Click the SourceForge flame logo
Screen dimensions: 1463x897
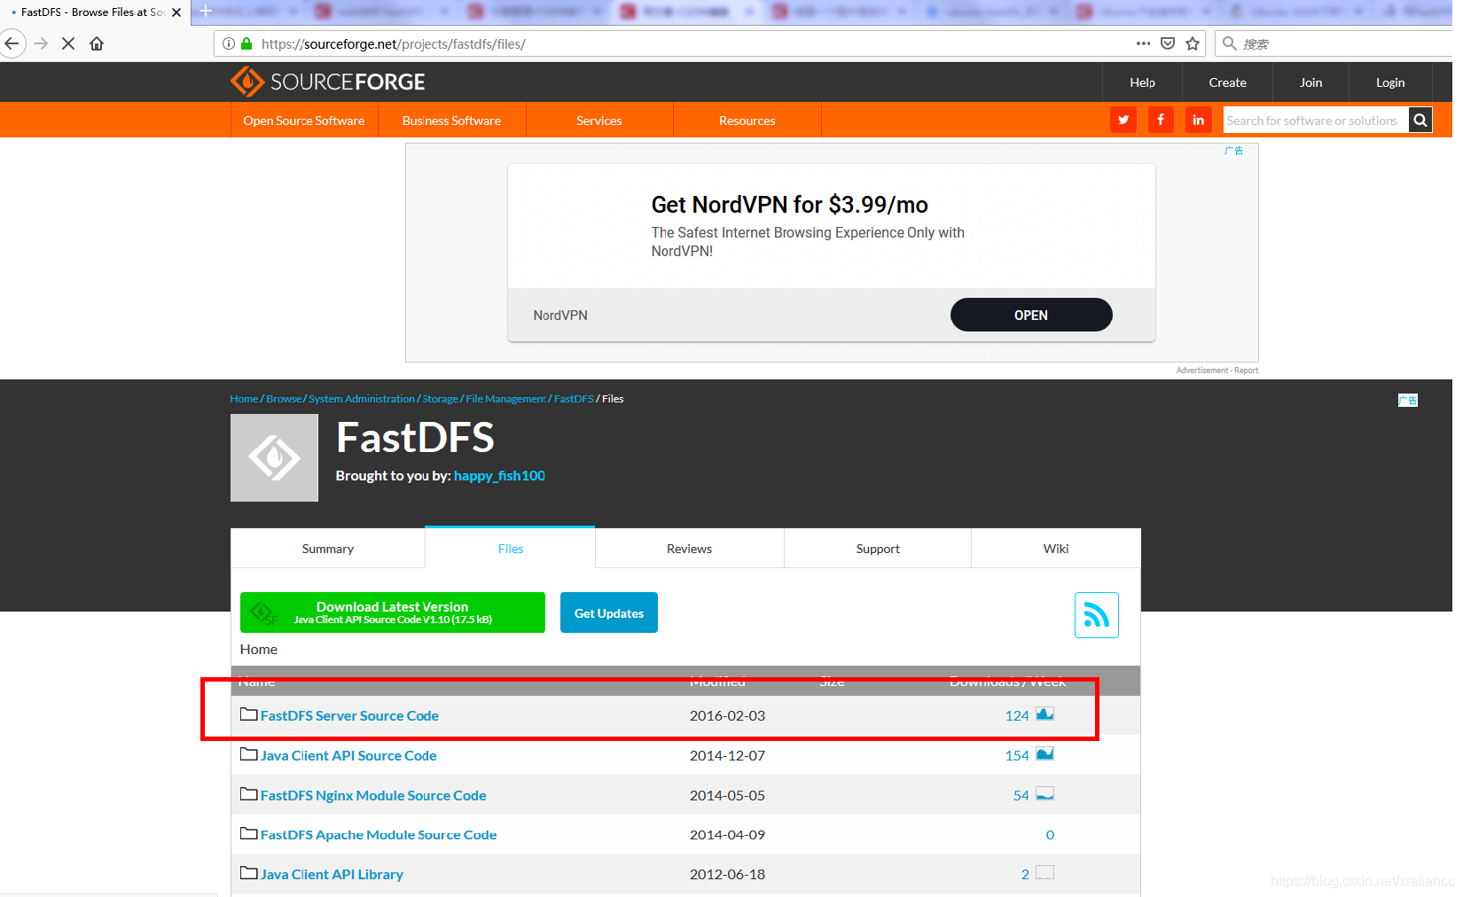click(x=246, y=82)
